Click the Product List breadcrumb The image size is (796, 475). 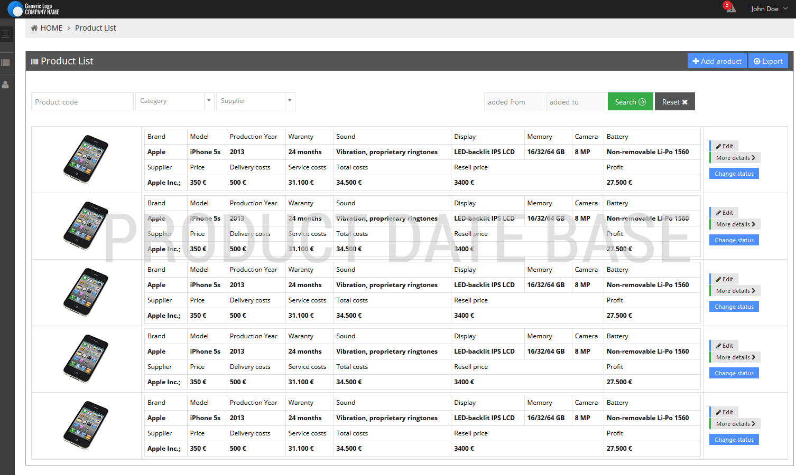pyautogui.click(x=95, y=28)
